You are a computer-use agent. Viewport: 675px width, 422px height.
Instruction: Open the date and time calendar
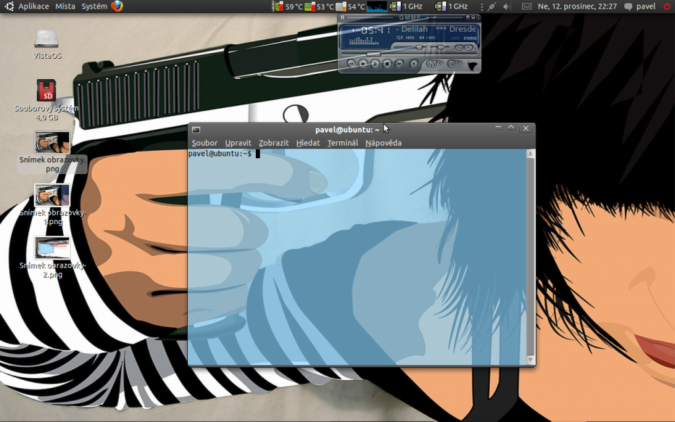[577, 7]
